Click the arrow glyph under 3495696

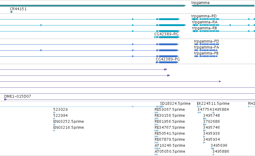pyautogui.click(x=212, y=149)
